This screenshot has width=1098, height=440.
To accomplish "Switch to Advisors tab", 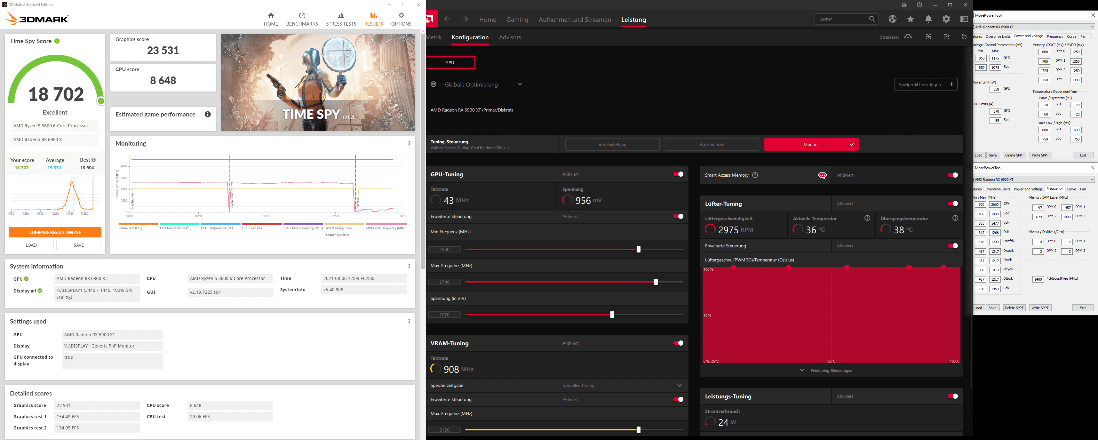I will pyautogui.click(x=510, y=37).
